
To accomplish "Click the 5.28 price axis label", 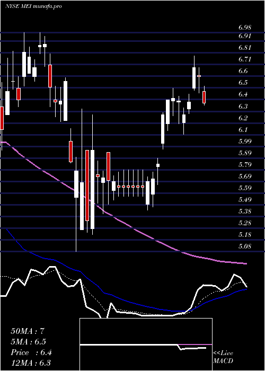I will pyautogui.click(x=245, y=223).
